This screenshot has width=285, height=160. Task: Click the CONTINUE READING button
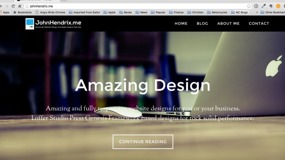tap(143, 142)
